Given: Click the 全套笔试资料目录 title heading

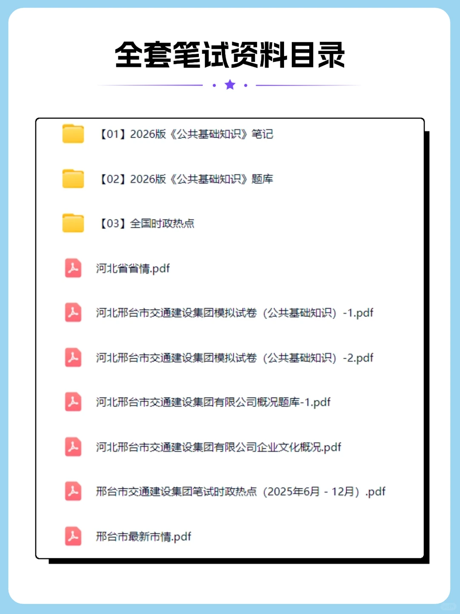Looking at the screenshot, I should 230,55.
